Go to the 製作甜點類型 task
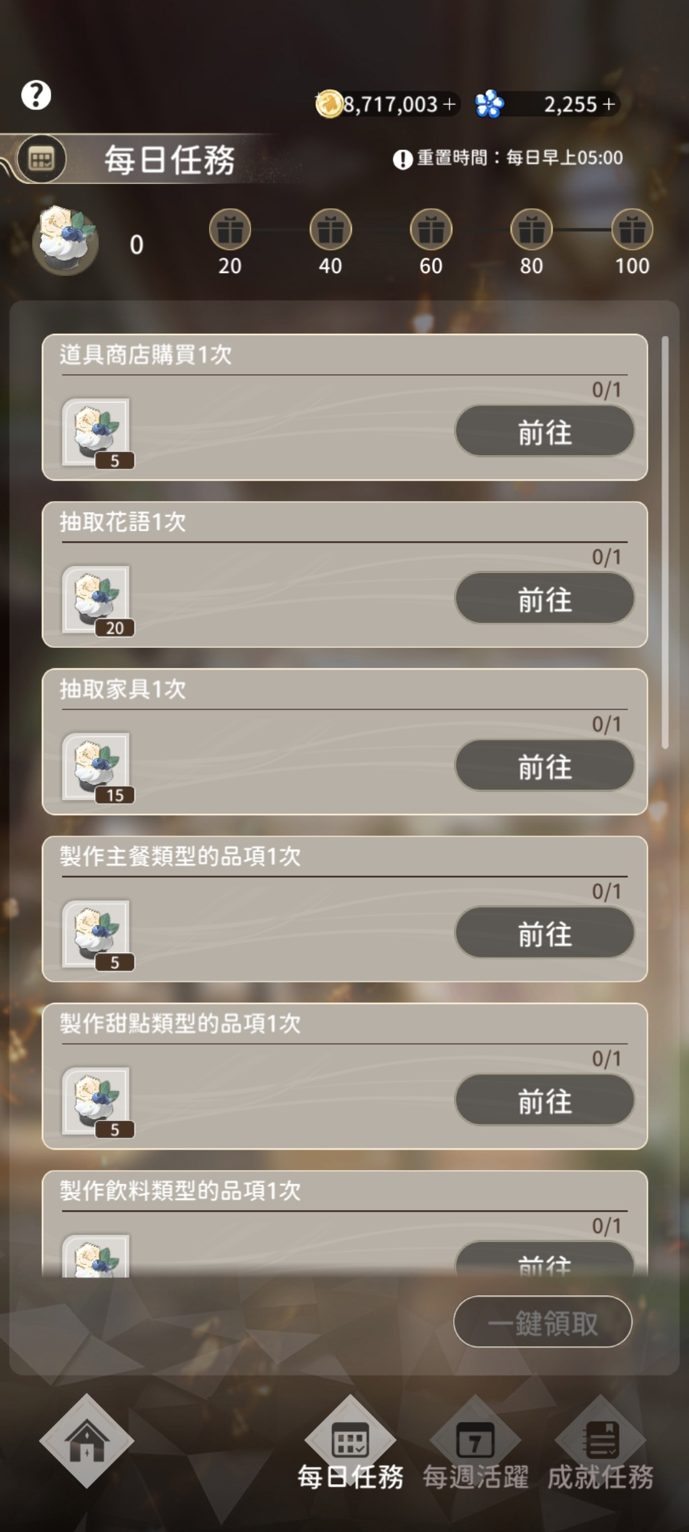The width and height of the screenshot is (689, 1532). [544, 1100]
